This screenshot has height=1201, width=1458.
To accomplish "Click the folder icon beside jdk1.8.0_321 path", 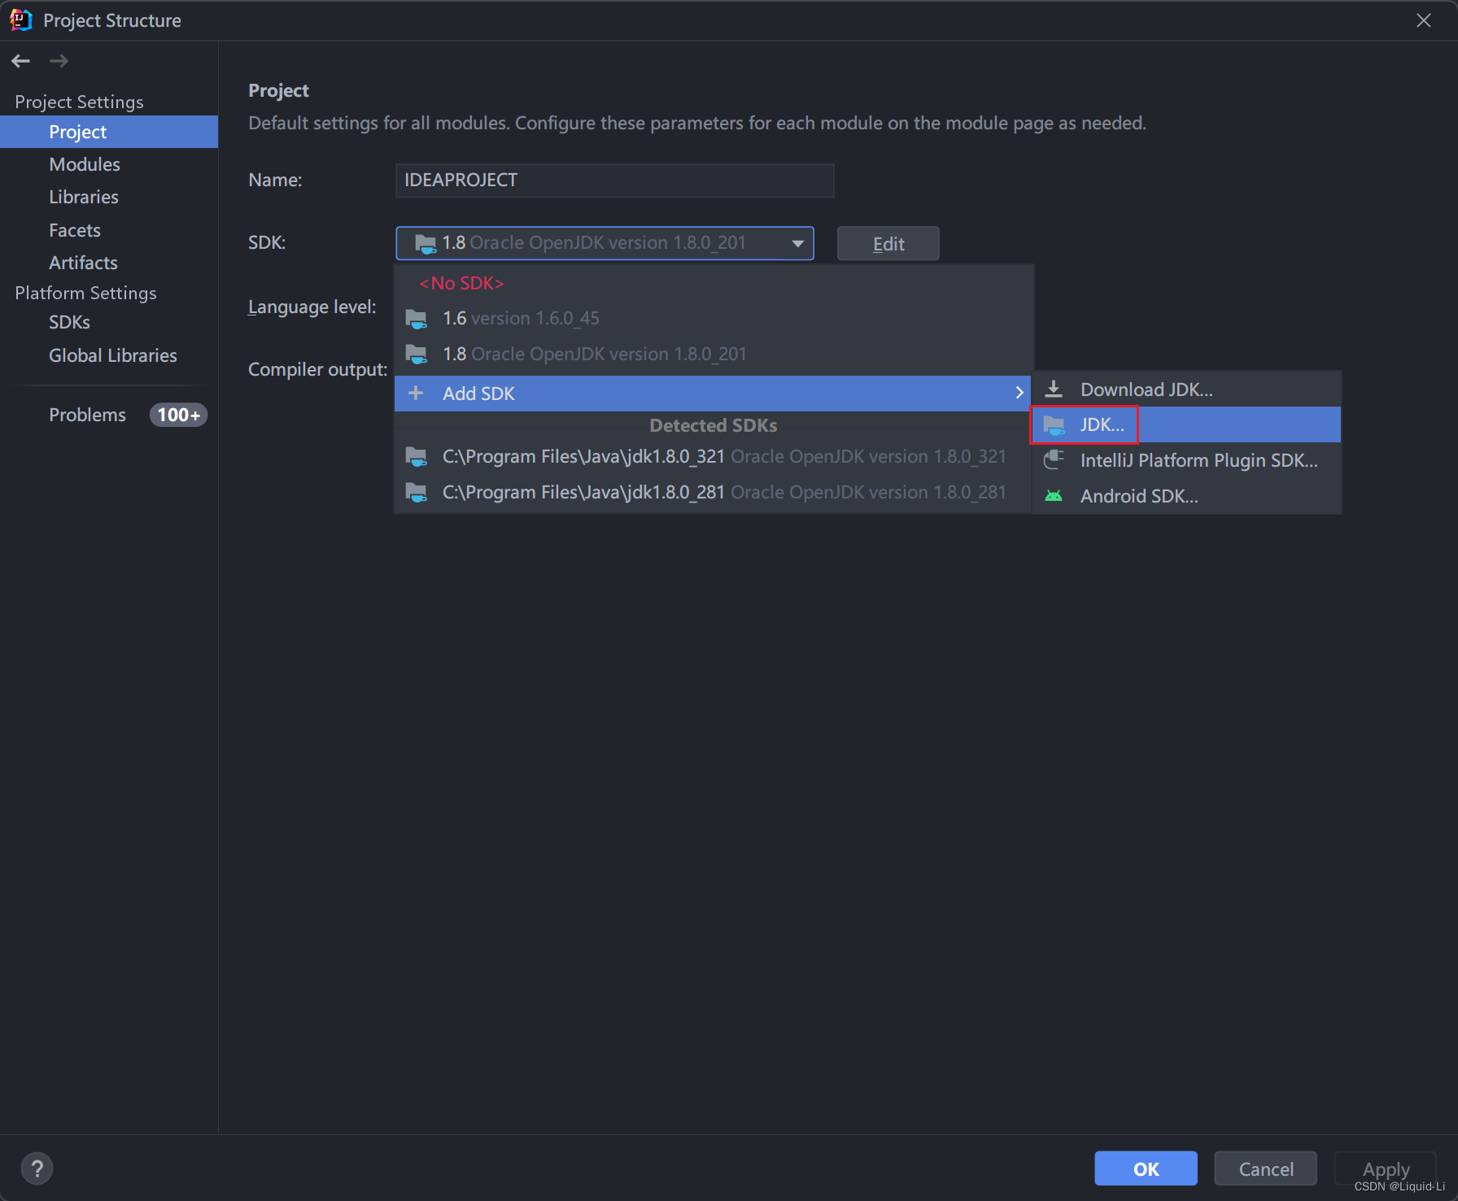I will point(417,457).
